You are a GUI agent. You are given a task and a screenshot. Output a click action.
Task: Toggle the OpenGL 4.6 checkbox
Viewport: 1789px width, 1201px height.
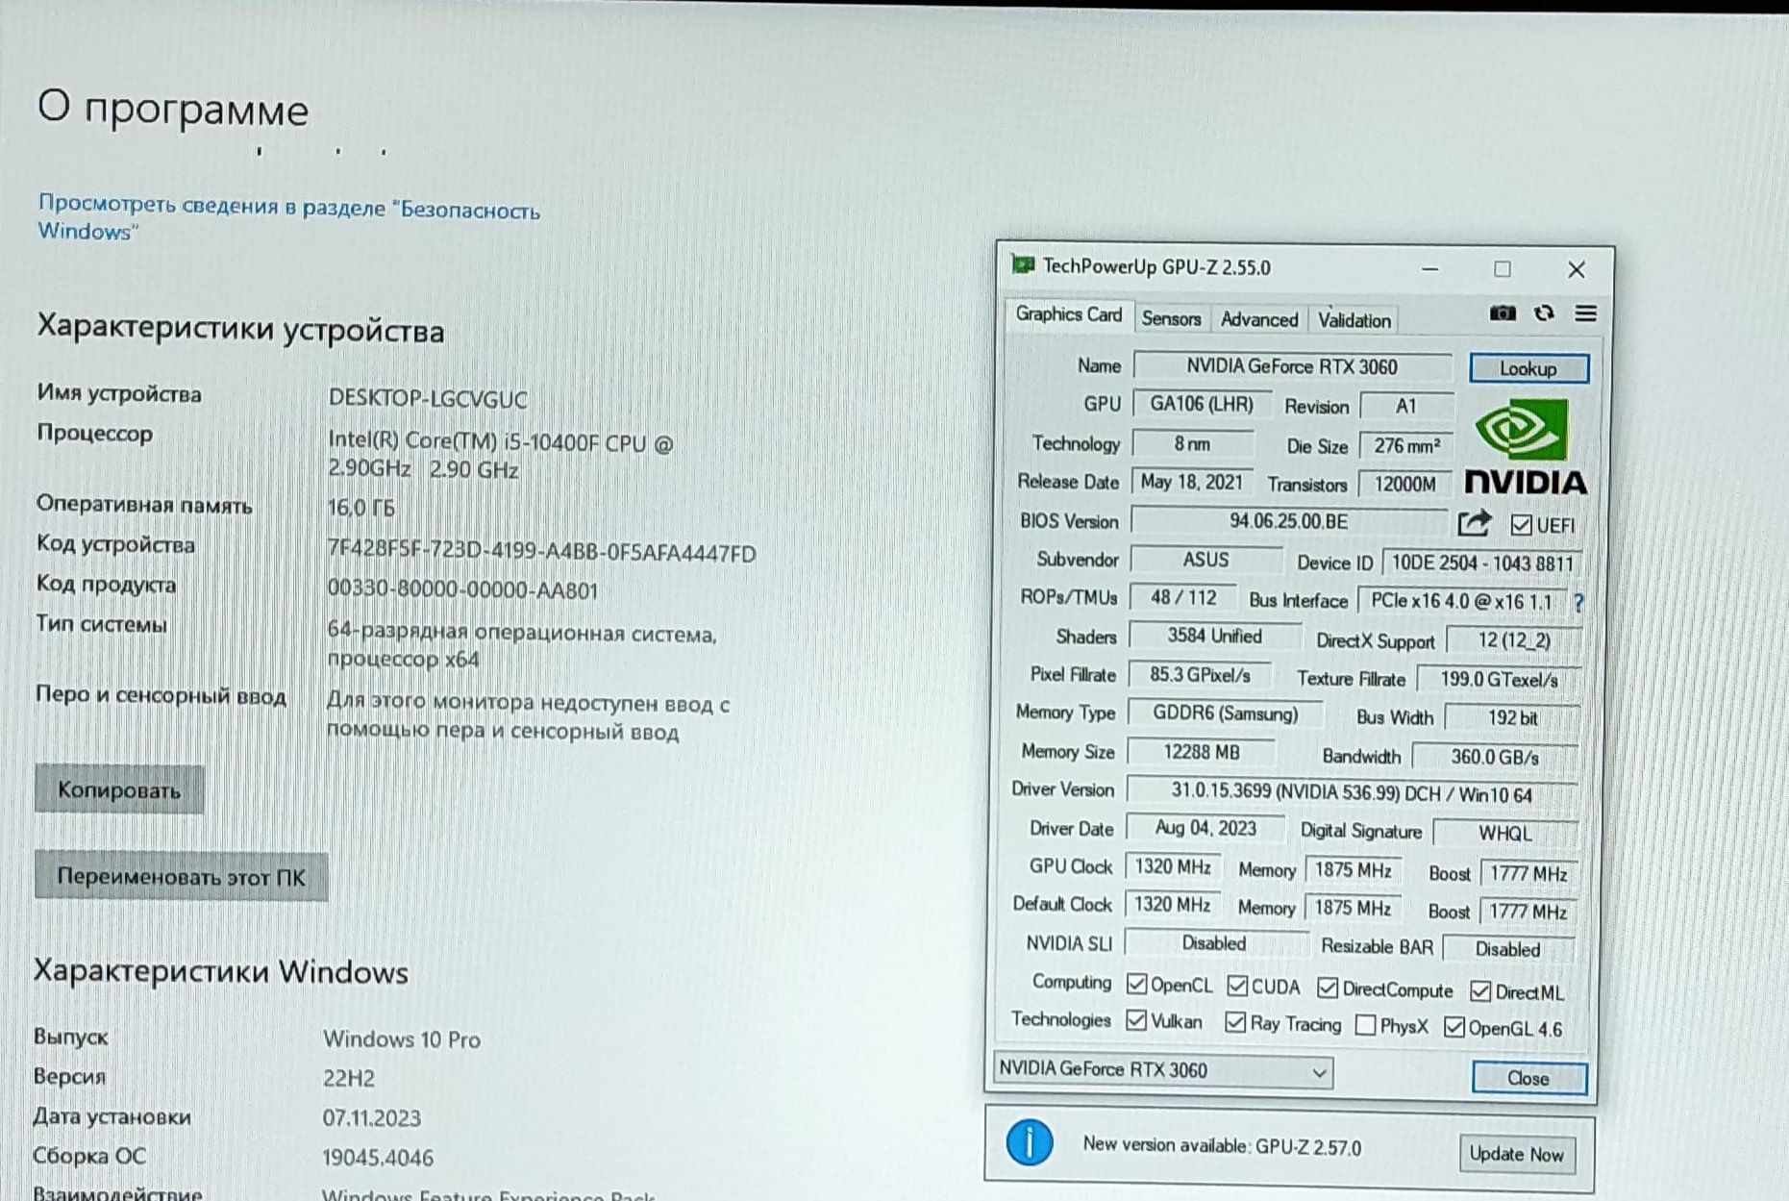(1454, 1027)
